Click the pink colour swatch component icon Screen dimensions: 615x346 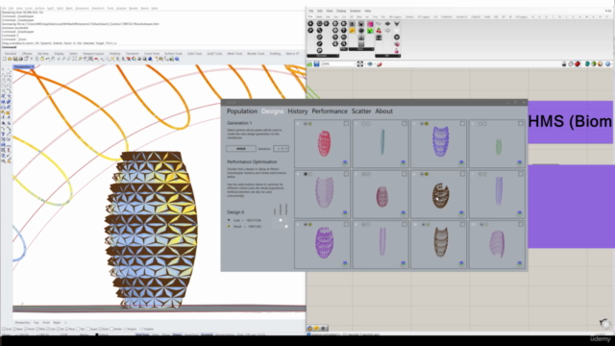[370, 24]
